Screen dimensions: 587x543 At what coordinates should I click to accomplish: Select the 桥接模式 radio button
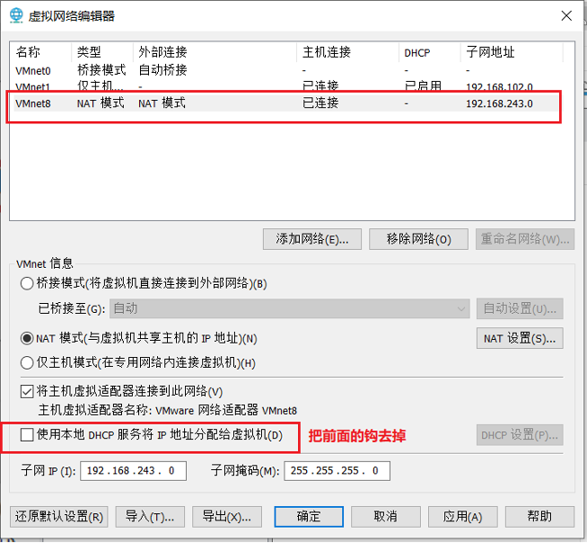(x=27, y=283)
